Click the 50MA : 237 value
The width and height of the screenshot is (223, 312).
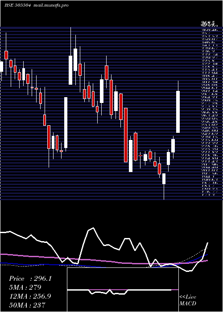(x=28, y=305)
